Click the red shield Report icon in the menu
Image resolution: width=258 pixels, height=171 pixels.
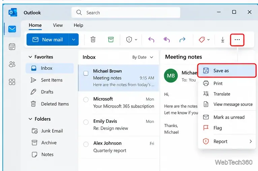coord(206,141)
